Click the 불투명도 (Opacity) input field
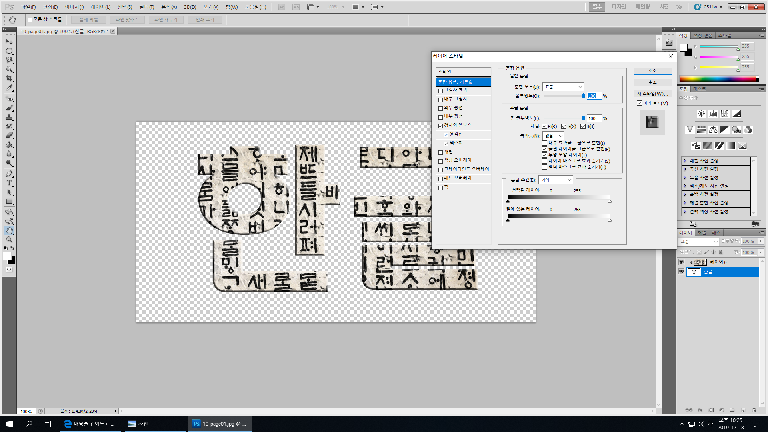Viewport: 768px width, 432px height. pos(594,96)
